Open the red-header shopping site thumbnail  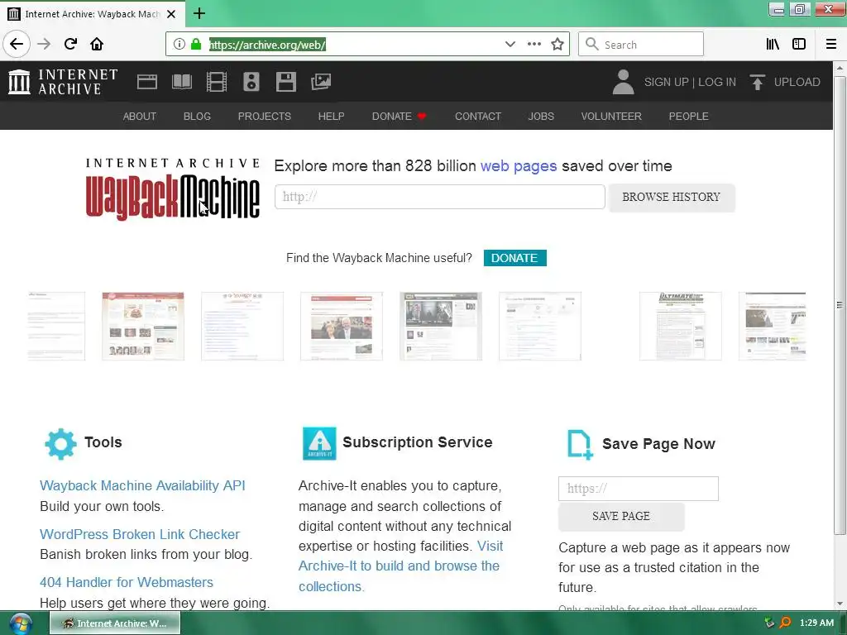[x=143, y=326]
